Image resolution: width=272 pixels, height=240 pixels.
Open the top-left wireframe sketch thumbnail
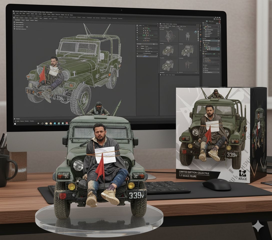coord(169,36)
